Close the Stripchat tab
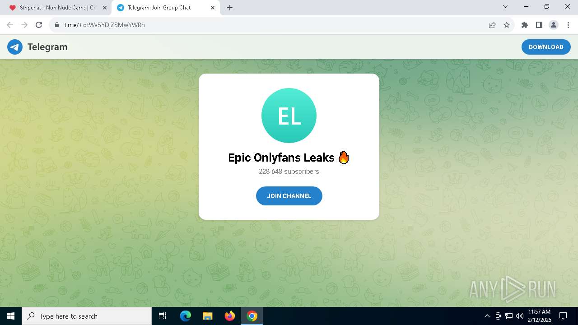The width and height of the screenshot is (578, 325). [105, 8]
